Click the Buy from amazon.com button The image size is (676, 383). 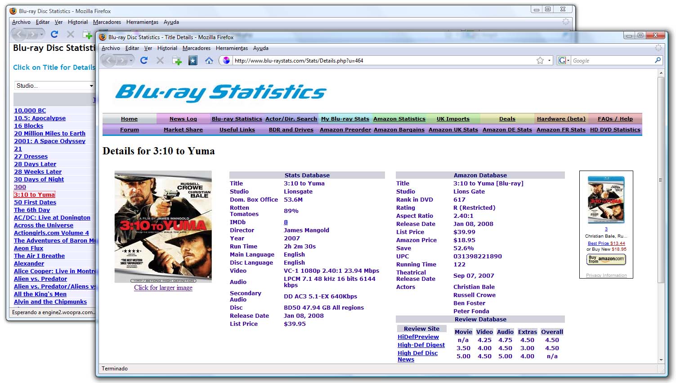pyautogui.click(x=606, y=259)
